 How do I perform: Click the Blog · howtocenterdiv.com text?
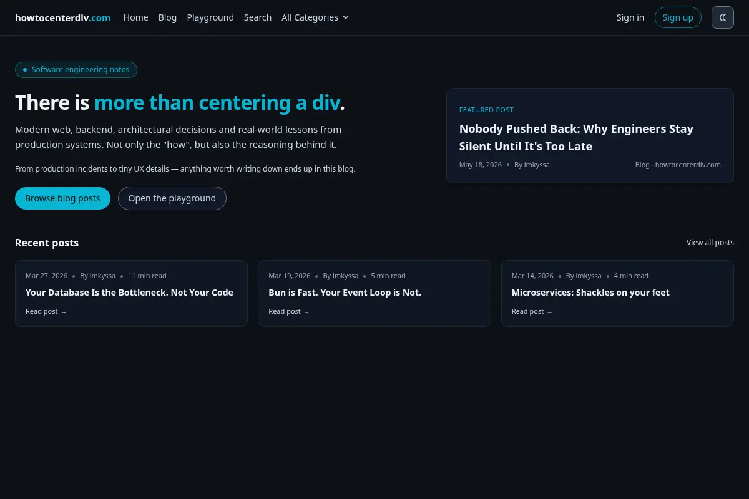678,165
